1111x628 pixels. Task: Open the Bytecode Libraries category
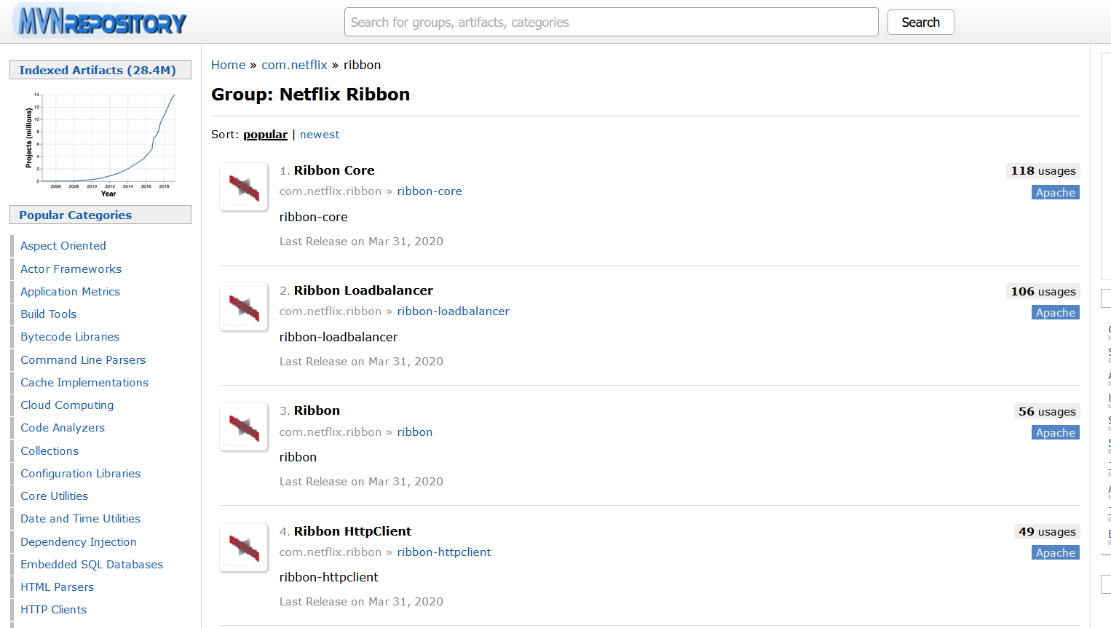(70, 337)
